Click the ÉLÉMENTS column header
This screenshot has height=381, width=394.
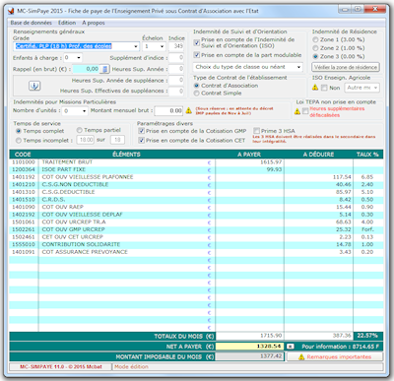126,155
